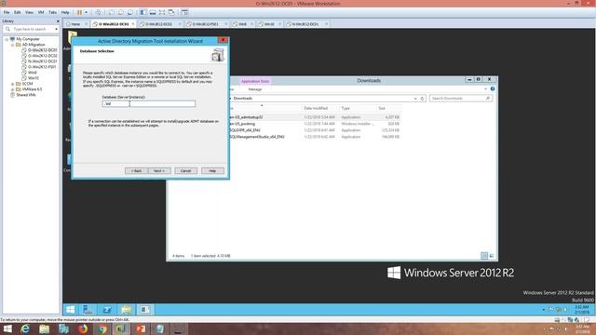The width and height of the screenshot is (596, 335).
Task: Open the library search filter dropdown
Action: [x=56, y=29]
